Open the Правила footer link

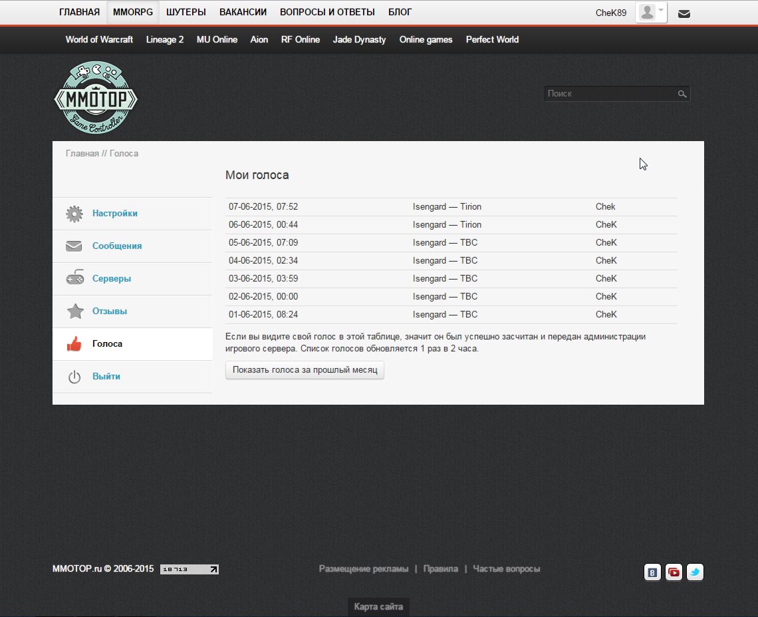(x=440, y=568)
